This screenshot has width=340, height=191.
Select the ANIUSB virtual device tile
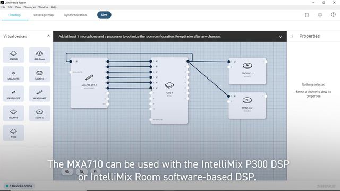tap(13, 55)
